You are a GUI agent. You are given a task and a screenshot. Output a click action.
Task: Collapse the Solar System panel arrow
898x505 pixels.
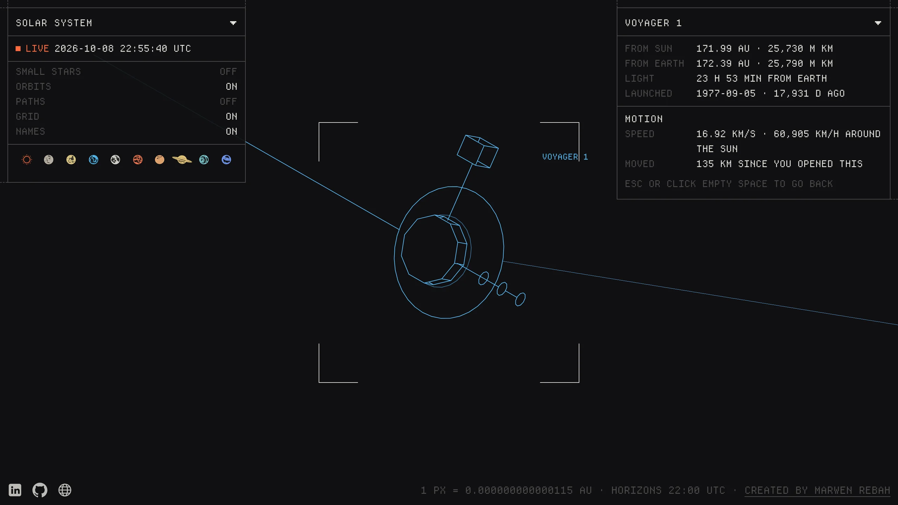(x=233, y=23)
